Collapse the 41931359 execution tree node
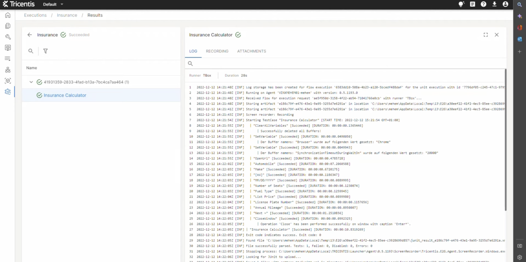 pos(31,82)
